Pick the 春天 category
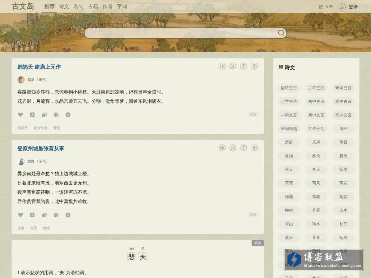The height and width of the screenshot is (278, 371). pyautogui.click(x=316, y=156)
